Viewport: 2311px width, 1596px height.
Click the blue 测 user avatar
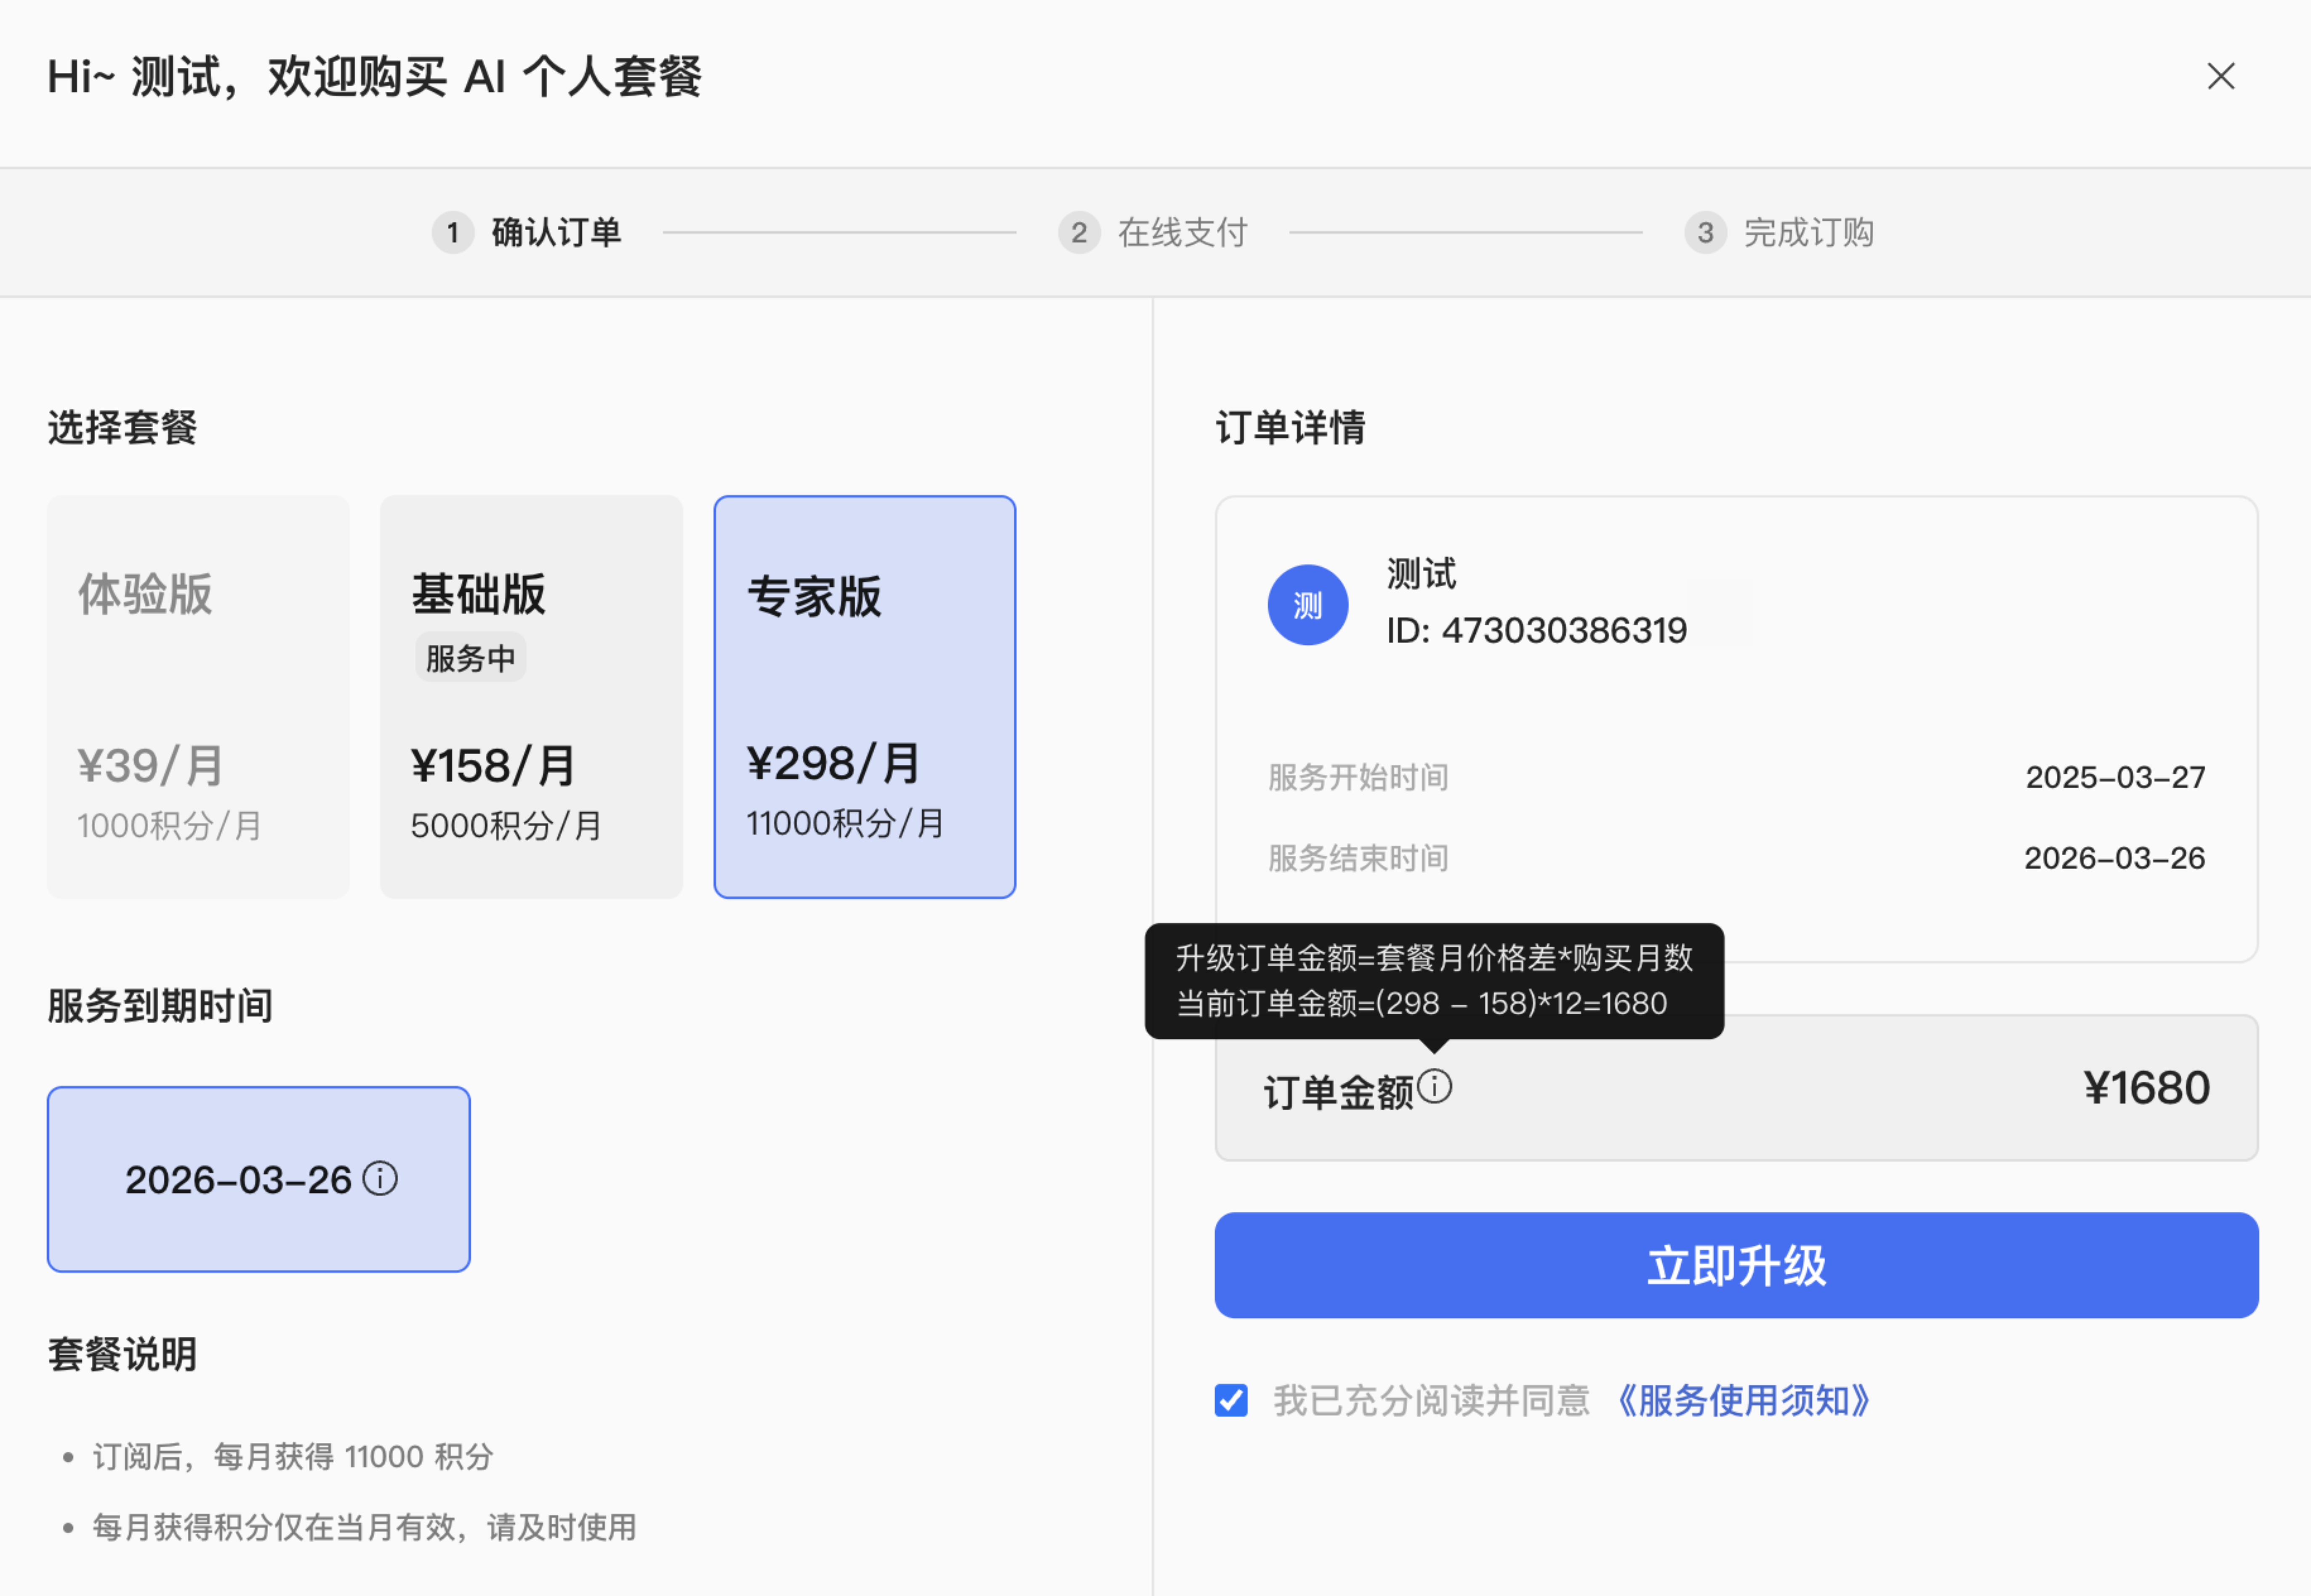click(x=1307, y=605)
